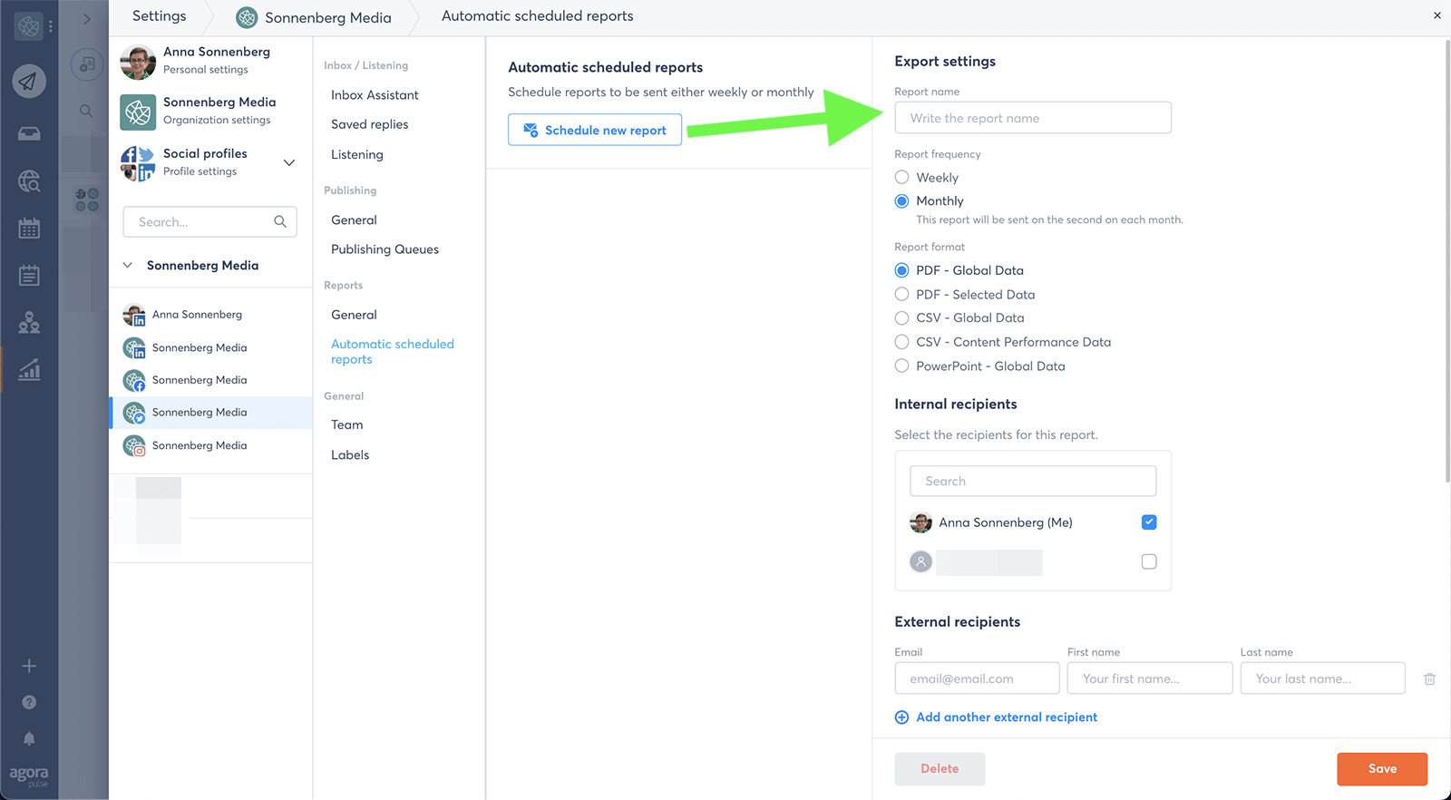The height and width of the screenshot is (800, 1451).
Task: Select the Sonnenberg Media Instagram profile
Action: pyautogui.click(x=210, y=445)
